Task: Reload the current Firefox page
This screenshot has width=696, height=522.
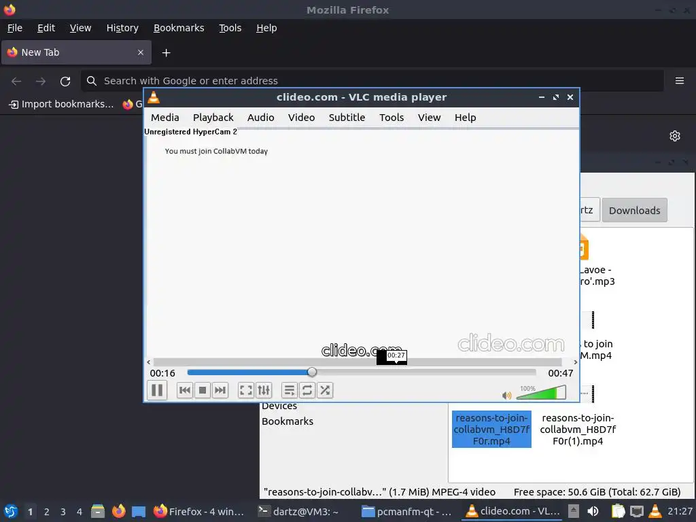Action: click(x=65, y=82)
